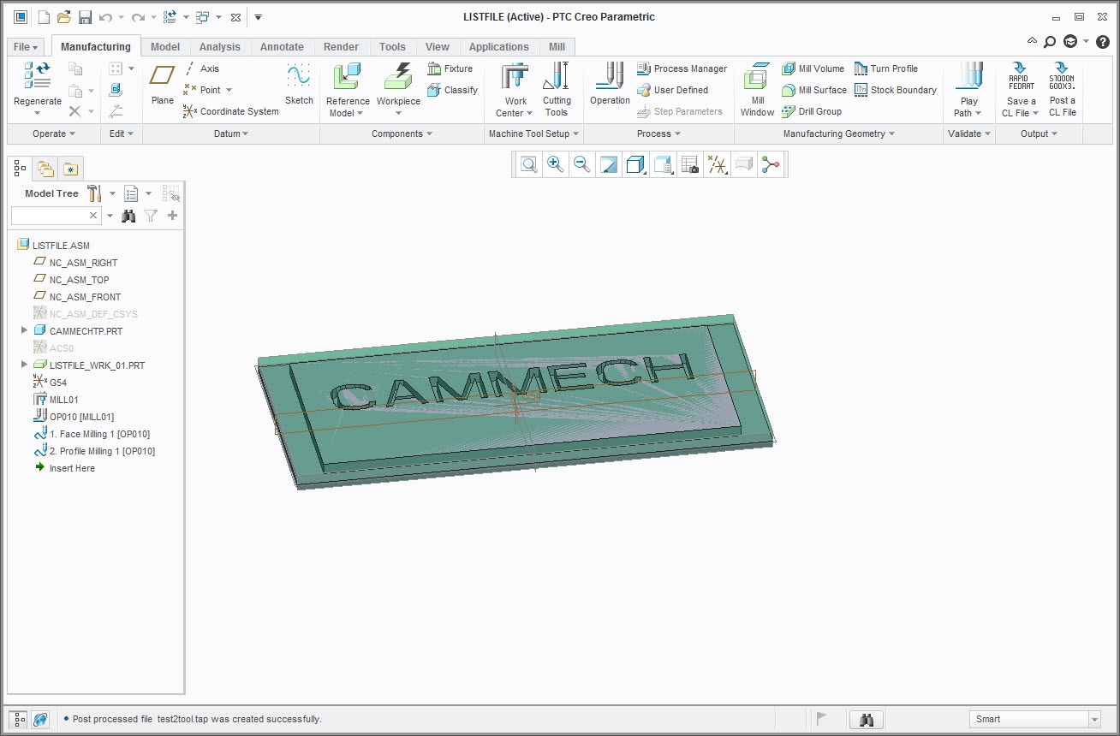Open the Sketch tool

pos(299,84)
